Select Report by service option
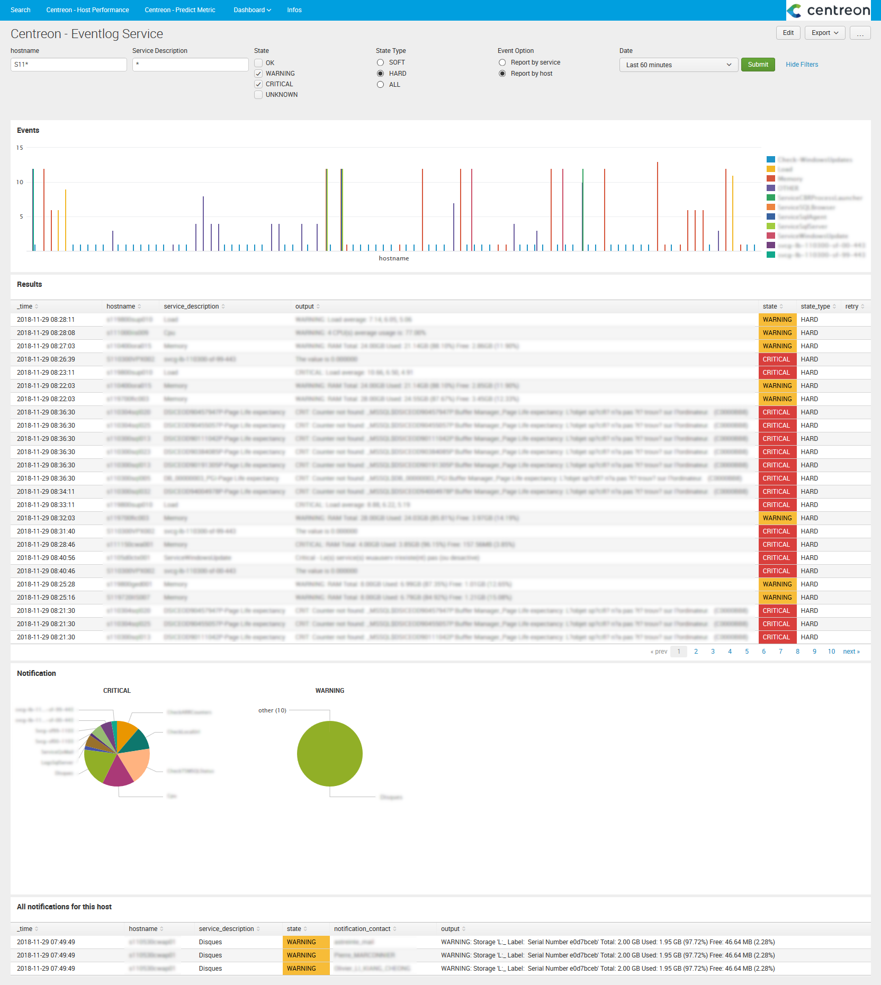The height and width of the screenshot is (985, 881). tap(502, 62)
